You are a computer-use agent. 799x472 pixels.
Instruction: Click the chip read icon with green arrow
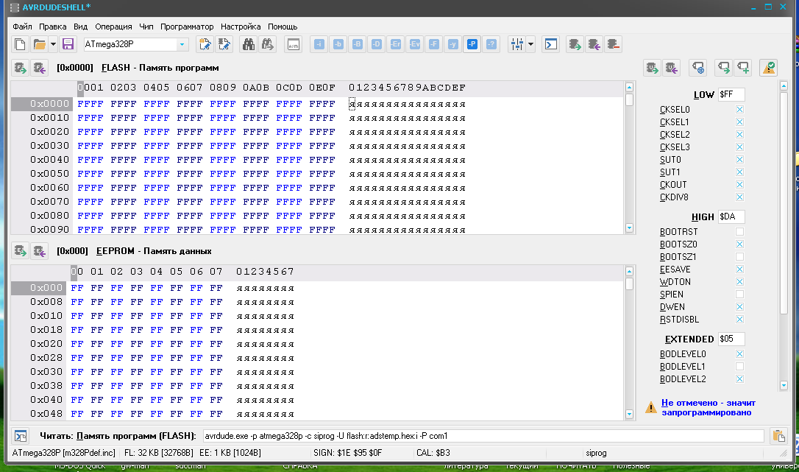pyautogui.click(x=575, y=44)
